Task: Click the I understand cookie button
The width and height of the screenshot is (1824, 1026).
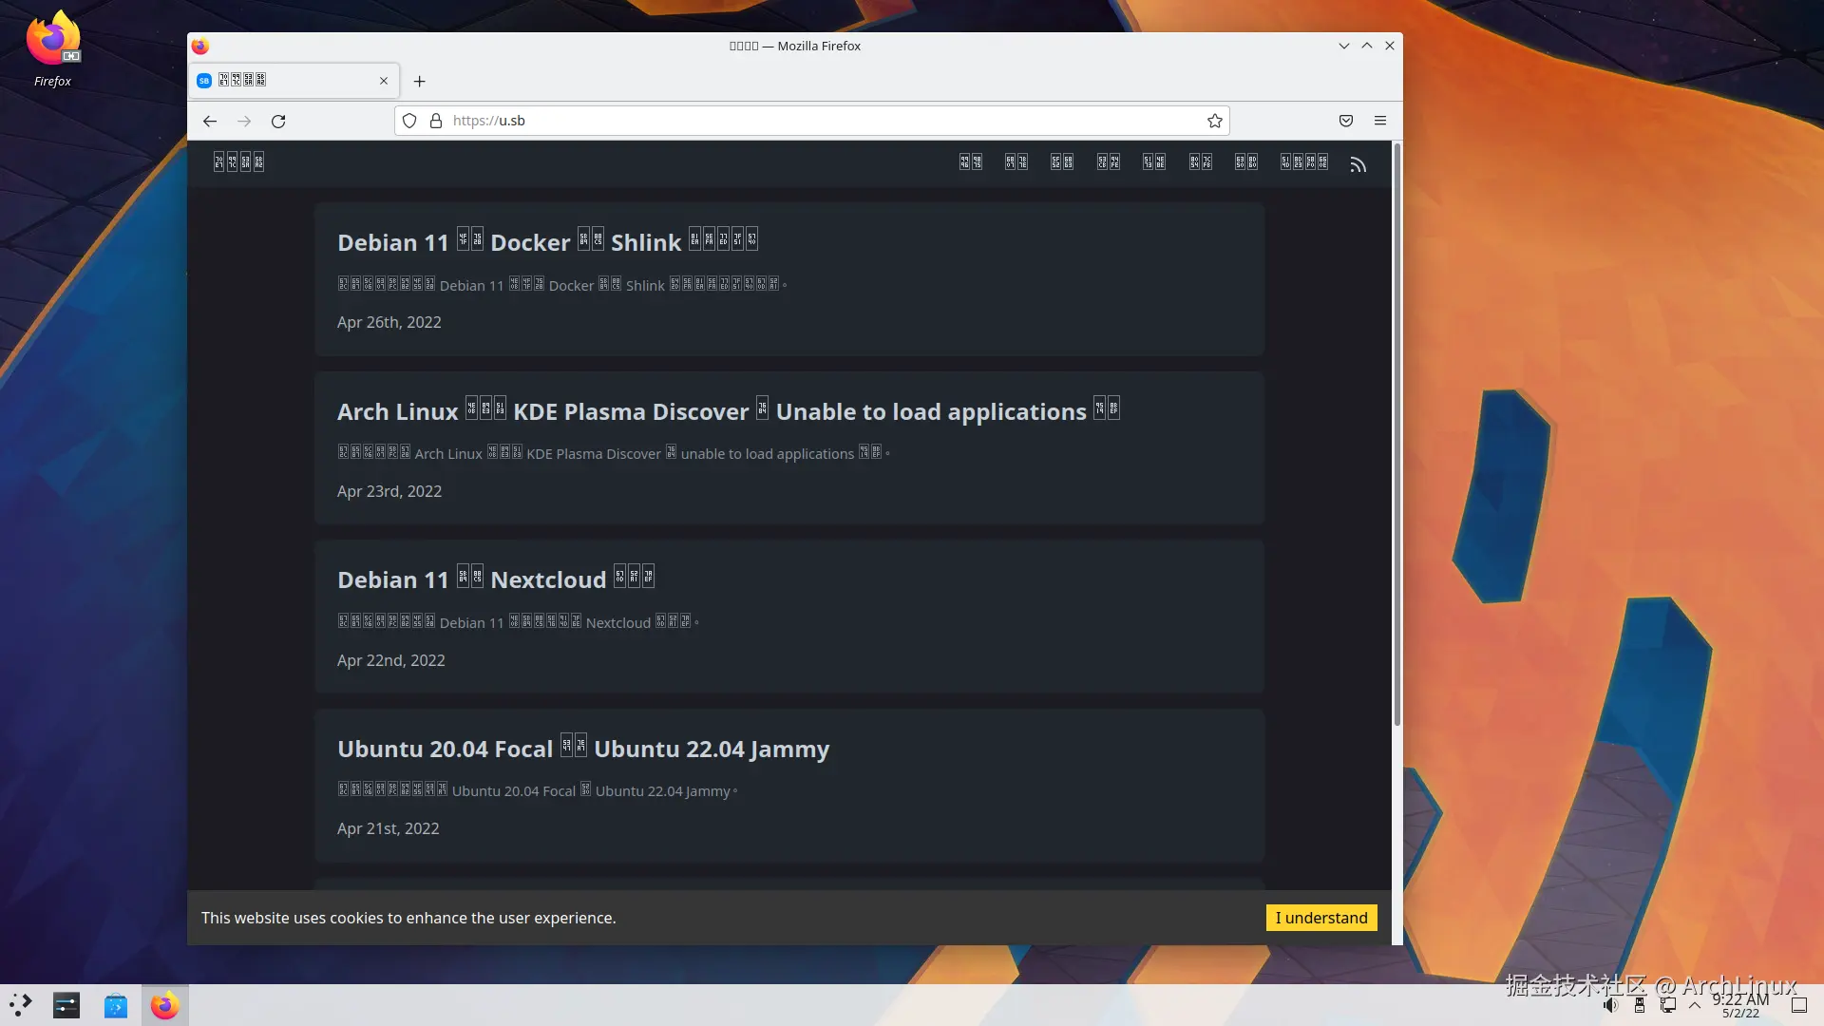Action: tap(1320, 918)
